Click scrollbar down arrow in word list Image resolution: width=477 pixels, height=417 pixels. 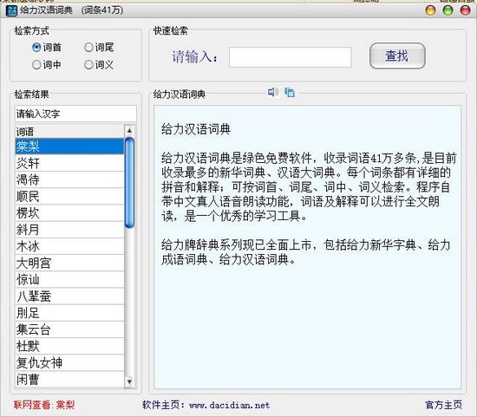[129, 381]
